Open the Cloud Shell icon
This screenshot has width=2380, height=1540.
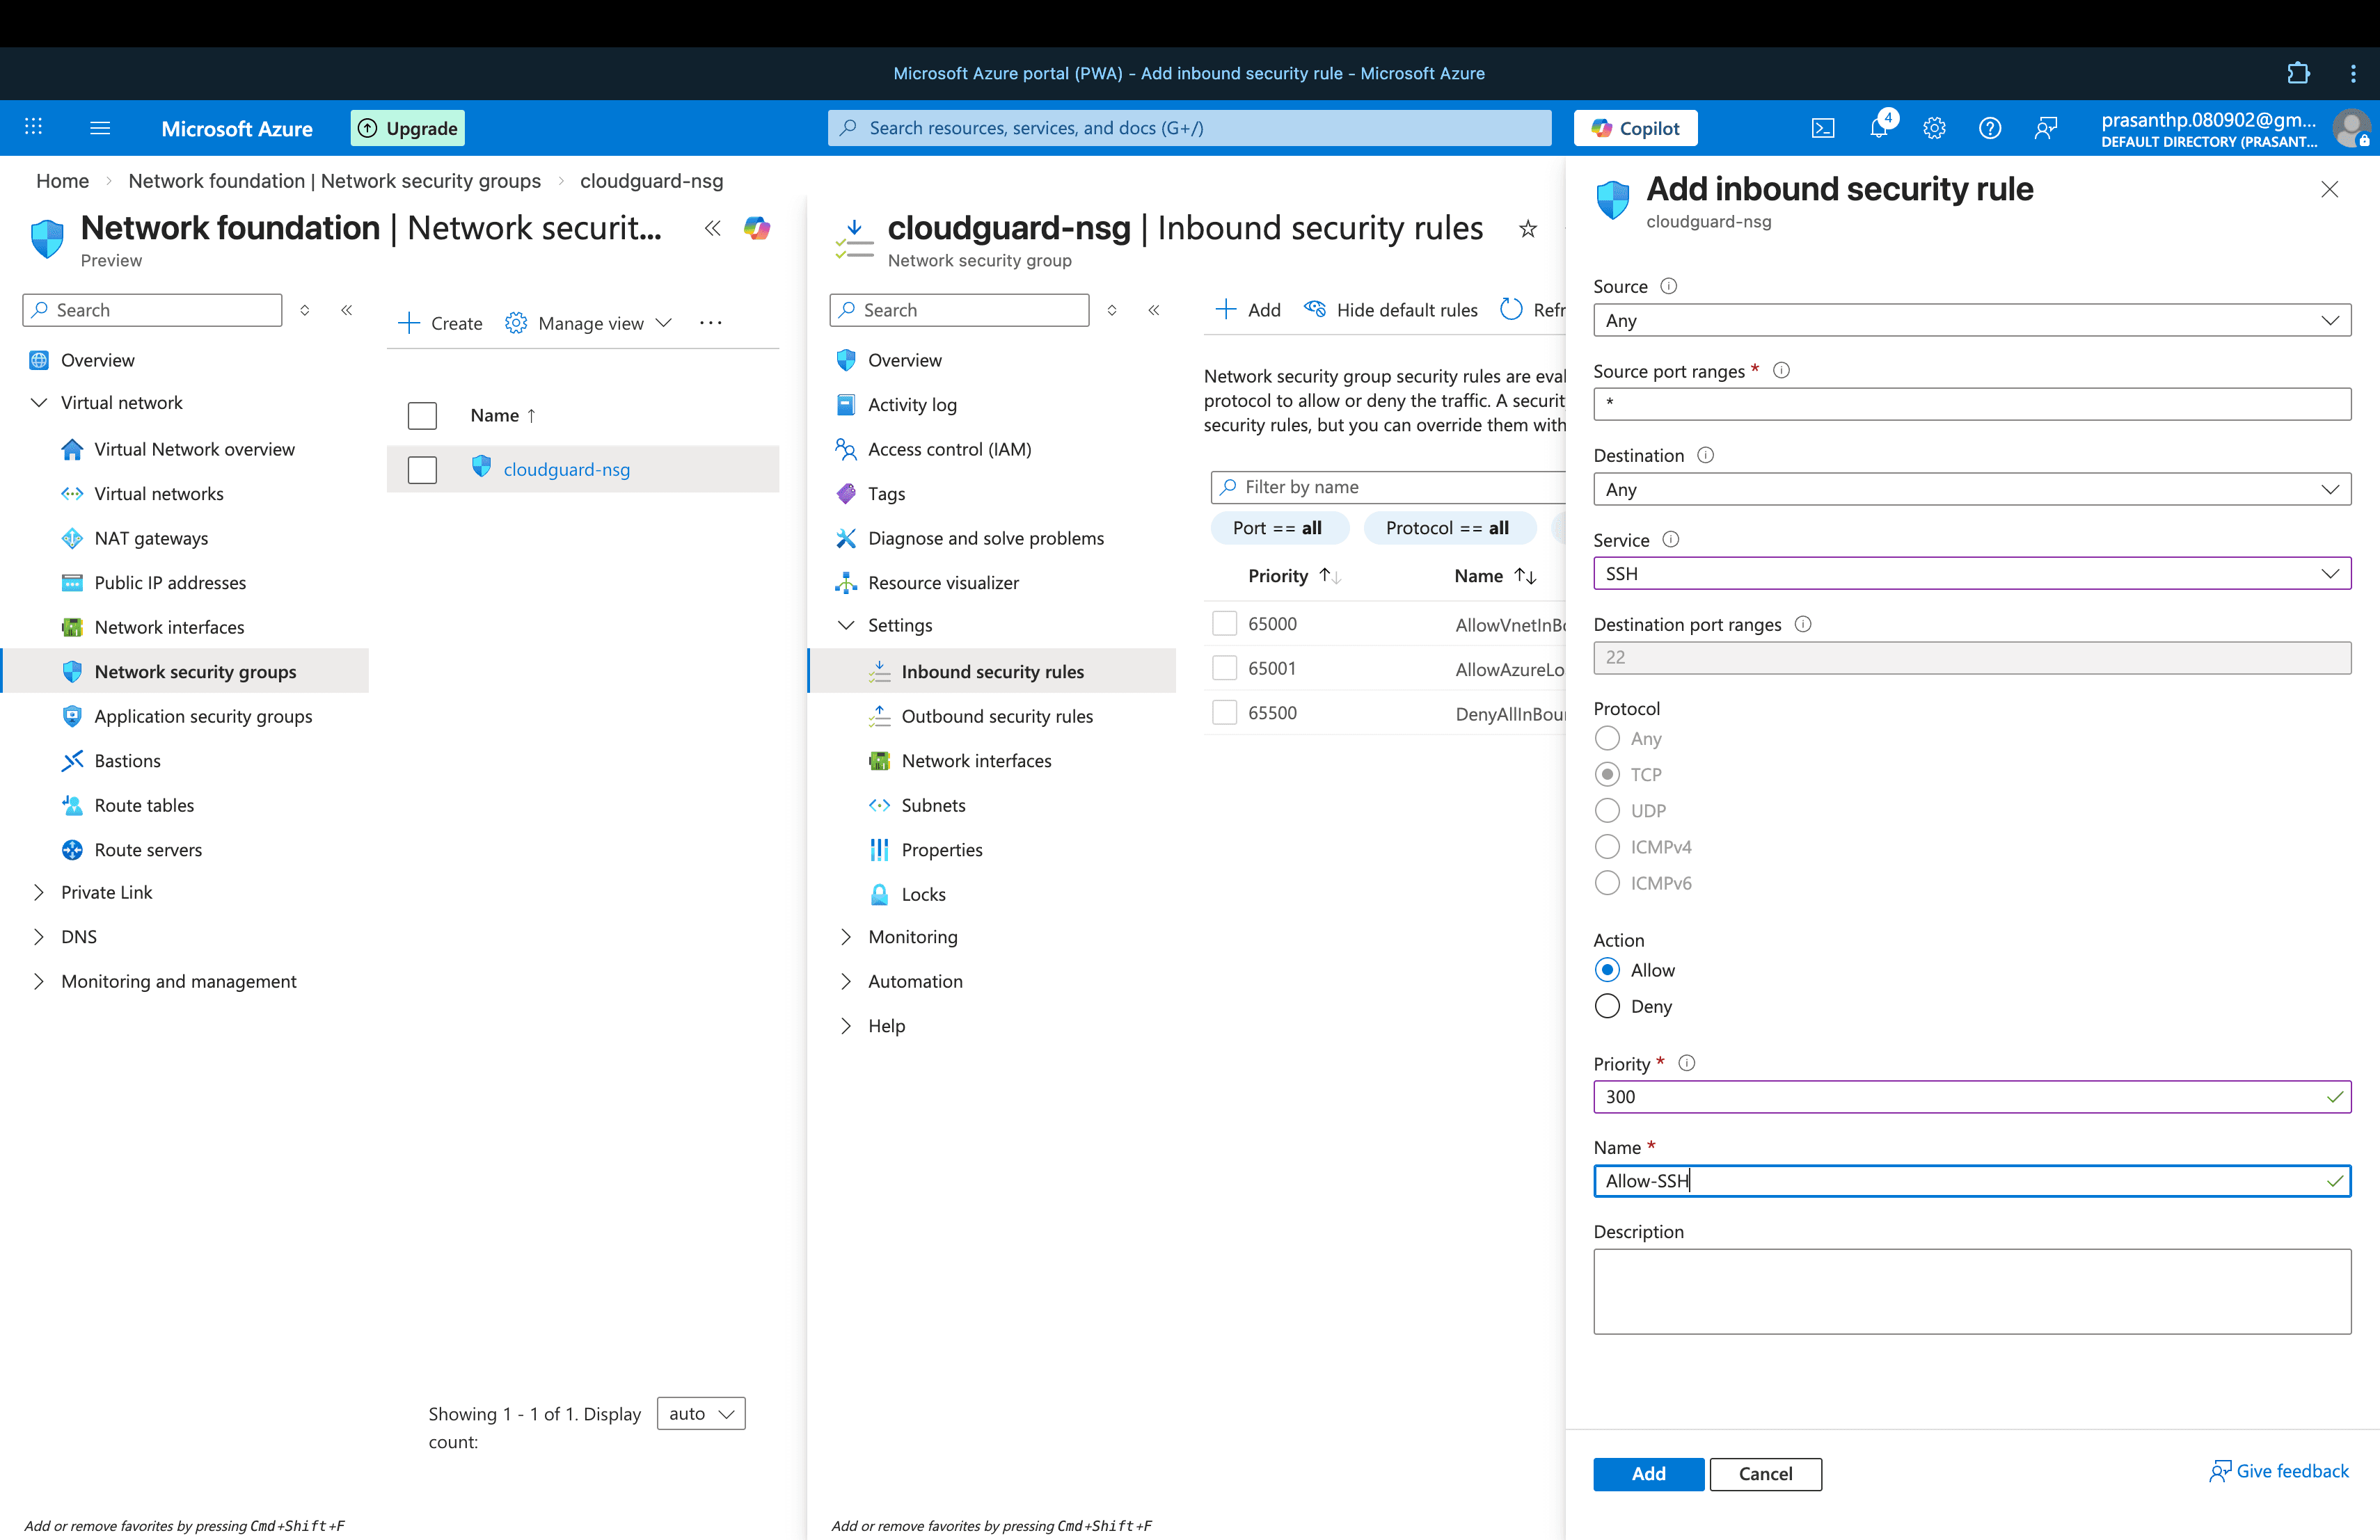click(x=1822, y=128)
